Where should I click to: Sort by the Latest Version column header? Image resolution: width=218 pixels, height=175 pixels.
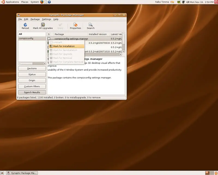coord(116,34)
